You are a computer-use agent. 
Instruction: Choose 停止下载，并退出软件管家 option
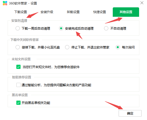(x=67, y=47)
